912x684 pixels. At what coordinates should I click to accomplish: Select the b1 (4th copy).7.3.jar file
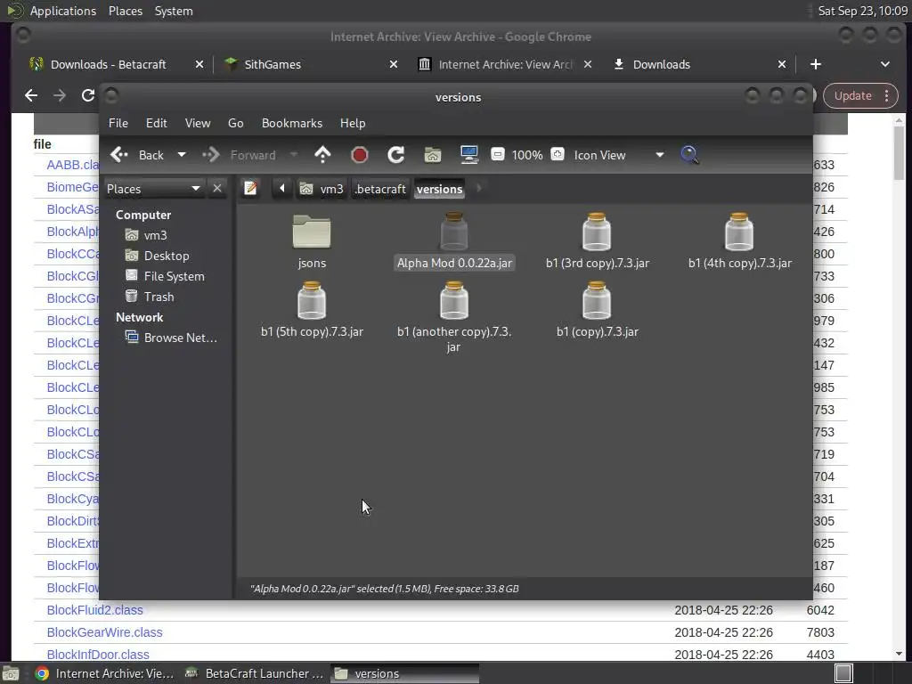[740, 242]
